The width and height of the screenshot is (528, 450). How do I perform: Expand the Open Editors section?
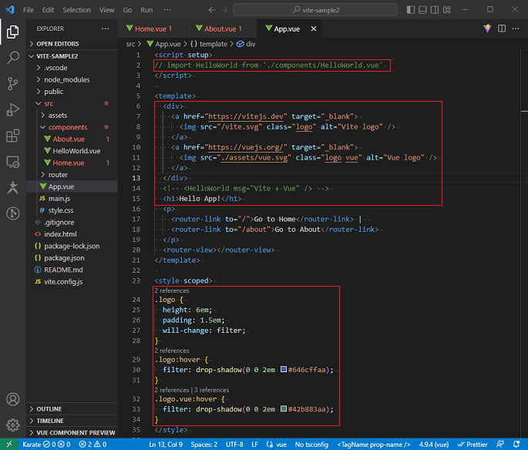(72, 44)
